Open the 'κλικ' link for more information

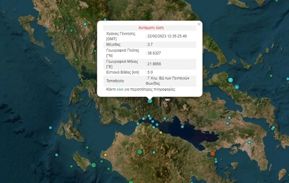(120, 89)
